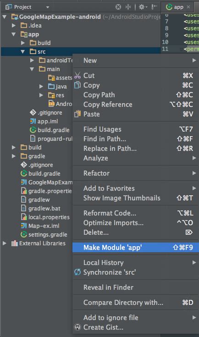Collapse the GoogleMapExample-android root node
This screenshot has width=199, height=337.
click(x=5, y=17)
